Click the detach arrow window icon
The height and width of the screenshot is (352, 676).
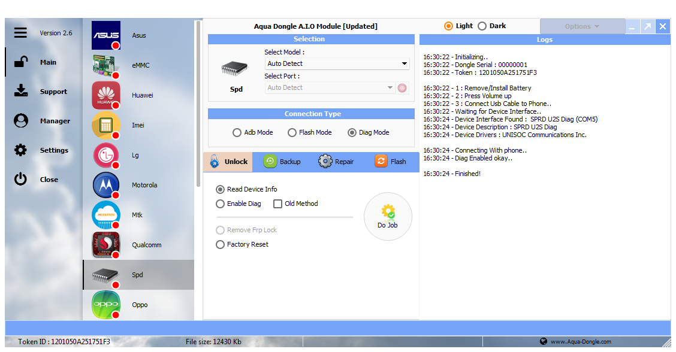tap(647, 27)
